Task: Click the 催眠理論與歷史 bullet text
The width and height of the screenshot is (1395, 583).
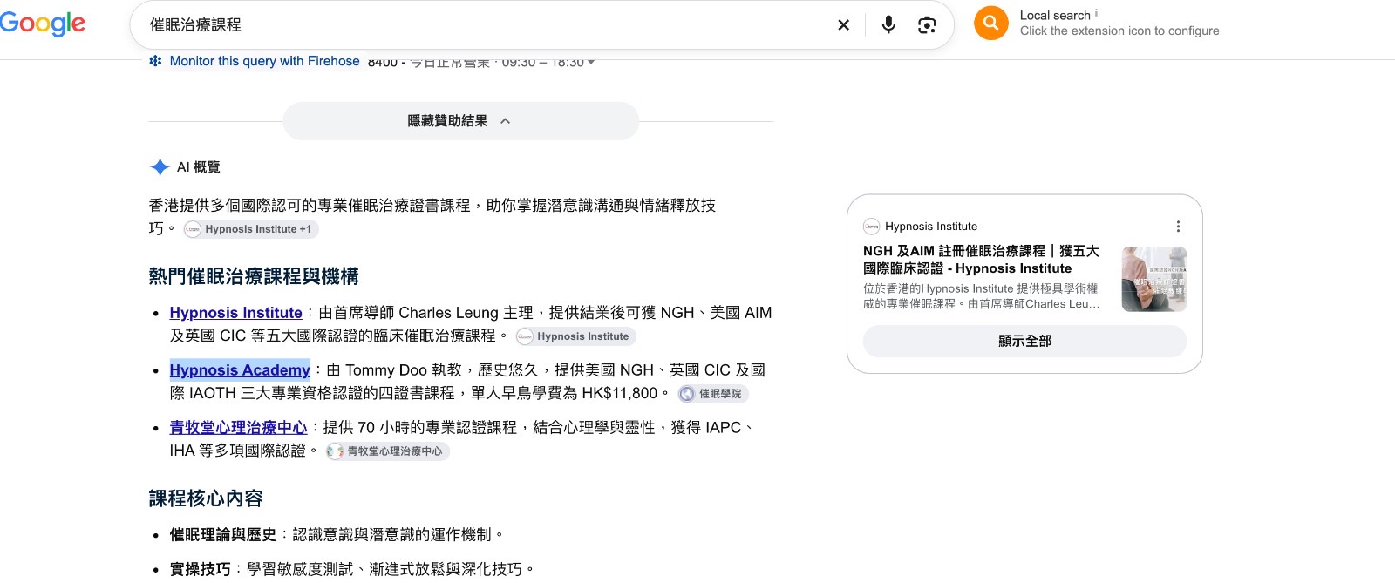Action: click(223, 535)
